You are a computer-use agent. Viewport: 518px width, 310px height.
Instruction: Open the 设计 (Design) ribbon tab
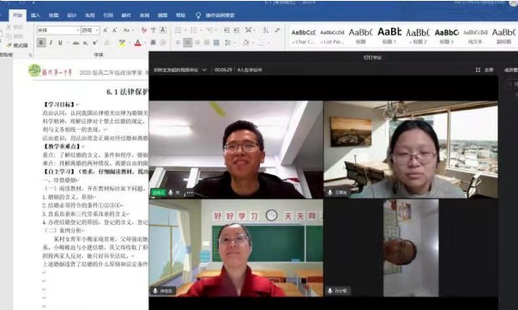[72, 15]
